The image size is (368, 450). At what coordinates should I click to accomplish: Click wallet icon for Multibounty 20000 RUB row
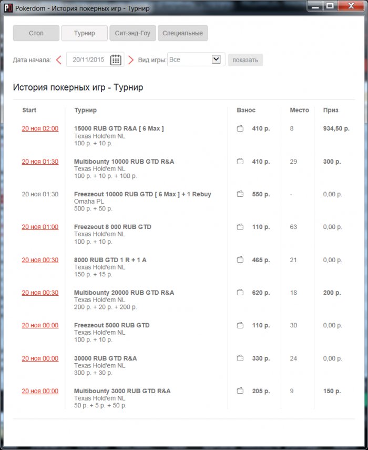coord(240,293)
